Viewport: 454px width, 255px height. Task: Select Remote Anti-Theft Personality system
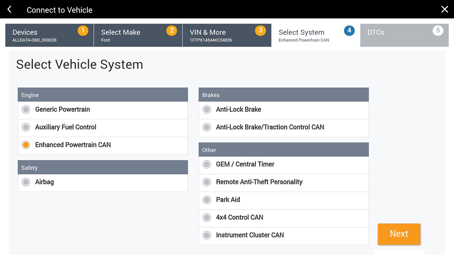207,182
